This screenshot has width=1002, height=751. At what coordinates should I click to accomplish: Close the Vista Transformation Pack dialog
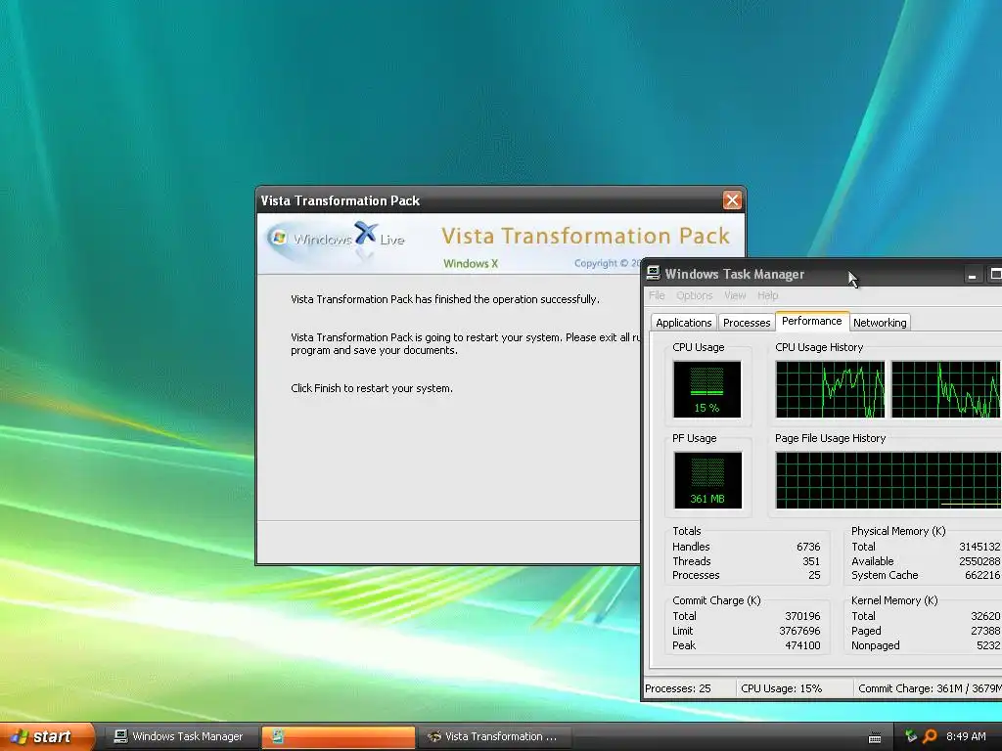click(732, 200)
